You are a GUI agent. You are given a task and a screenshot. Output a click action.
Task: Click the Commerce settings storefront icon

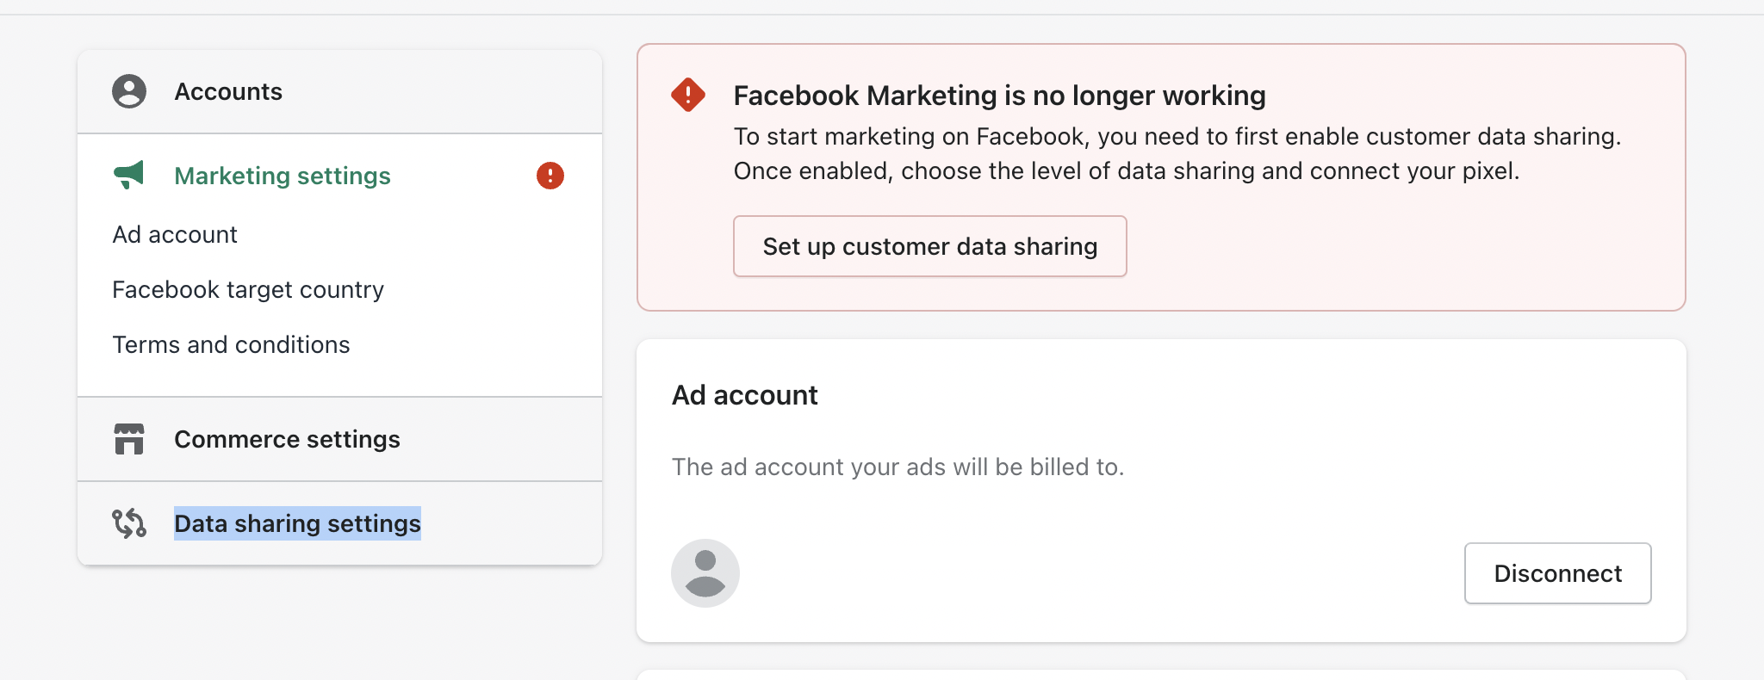(129, 439)
